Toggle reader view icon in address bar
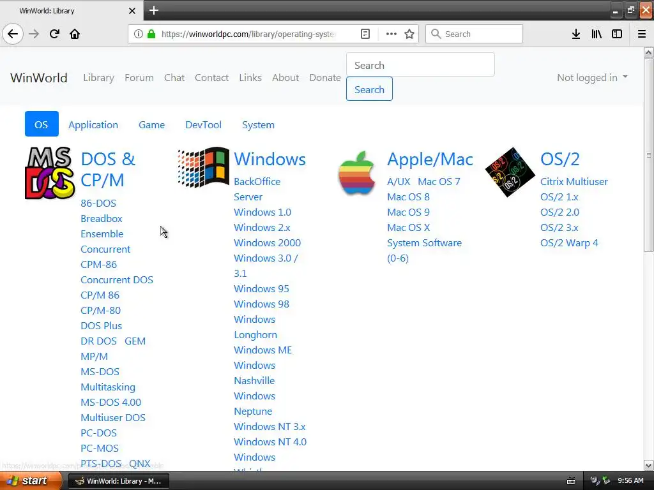Screen dimensions: 654x490 pyautogui.click(x=365, y=34)
